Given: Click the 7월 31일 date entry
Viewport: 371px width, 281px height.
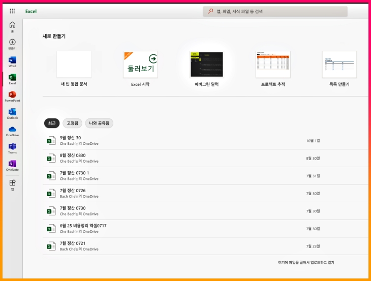Looking at the screenshot, I should click(x=313, y=176).
